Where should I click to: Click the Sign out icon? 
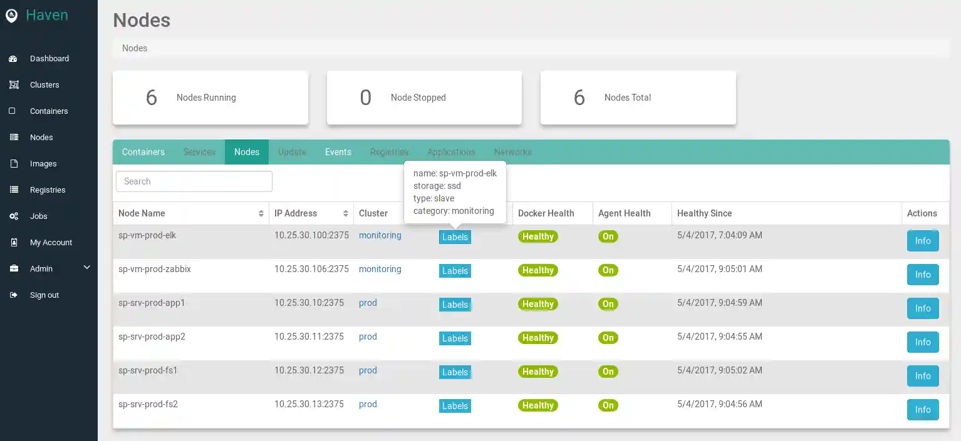[13, 295]
